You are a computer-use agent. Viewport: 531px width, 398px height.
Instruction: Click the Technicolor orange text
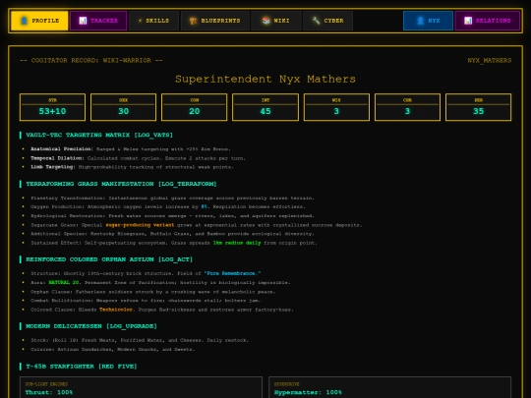(x=117, y=310)
